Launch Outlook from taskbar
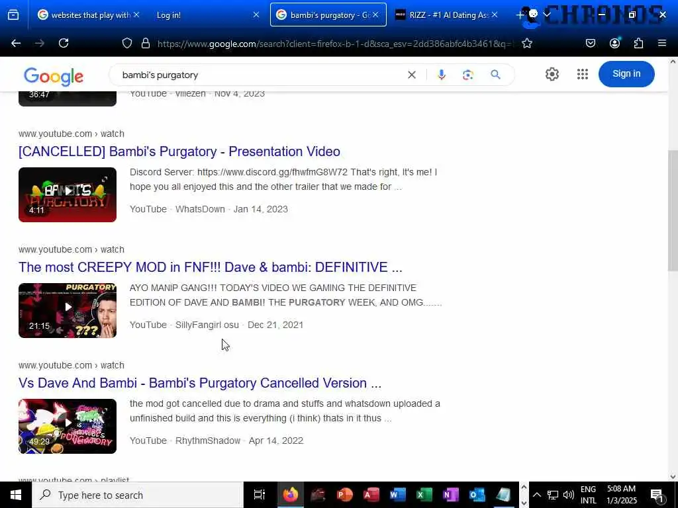 477,495
